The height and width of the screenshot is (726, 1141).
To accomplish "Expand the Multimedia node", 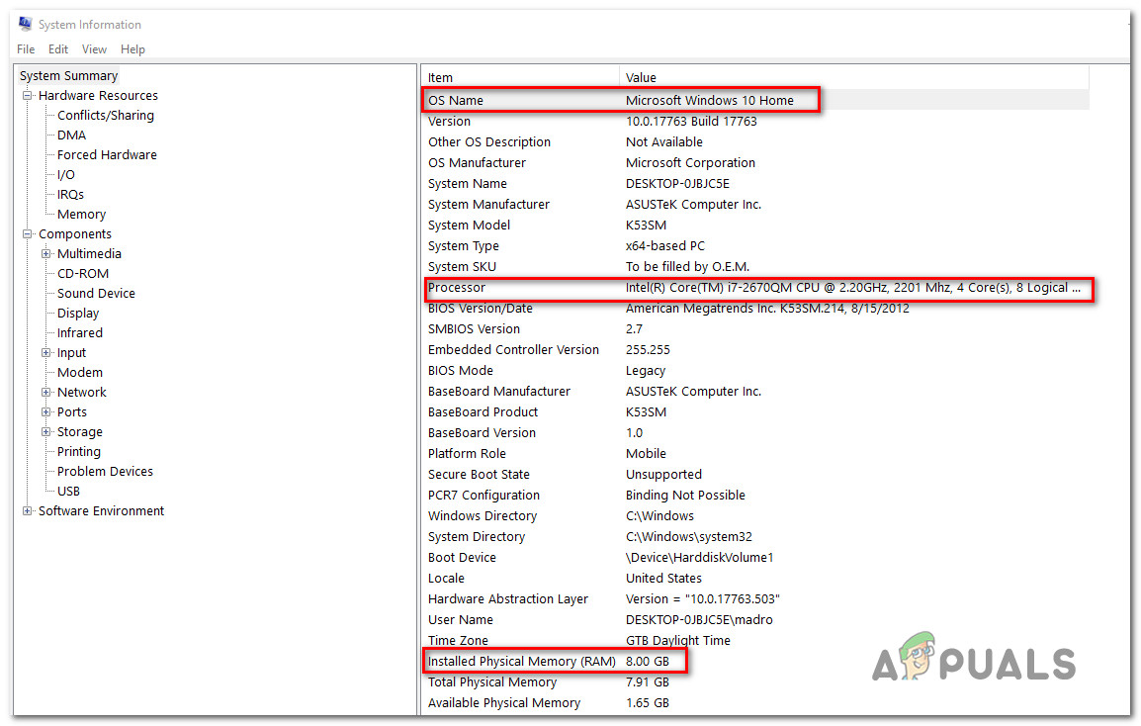I will click(46, 253).
